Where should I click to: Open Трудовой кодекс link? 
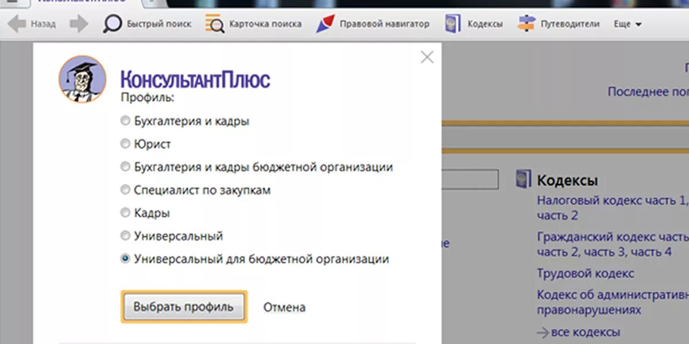pyautogui.click(x=586, y=273)
